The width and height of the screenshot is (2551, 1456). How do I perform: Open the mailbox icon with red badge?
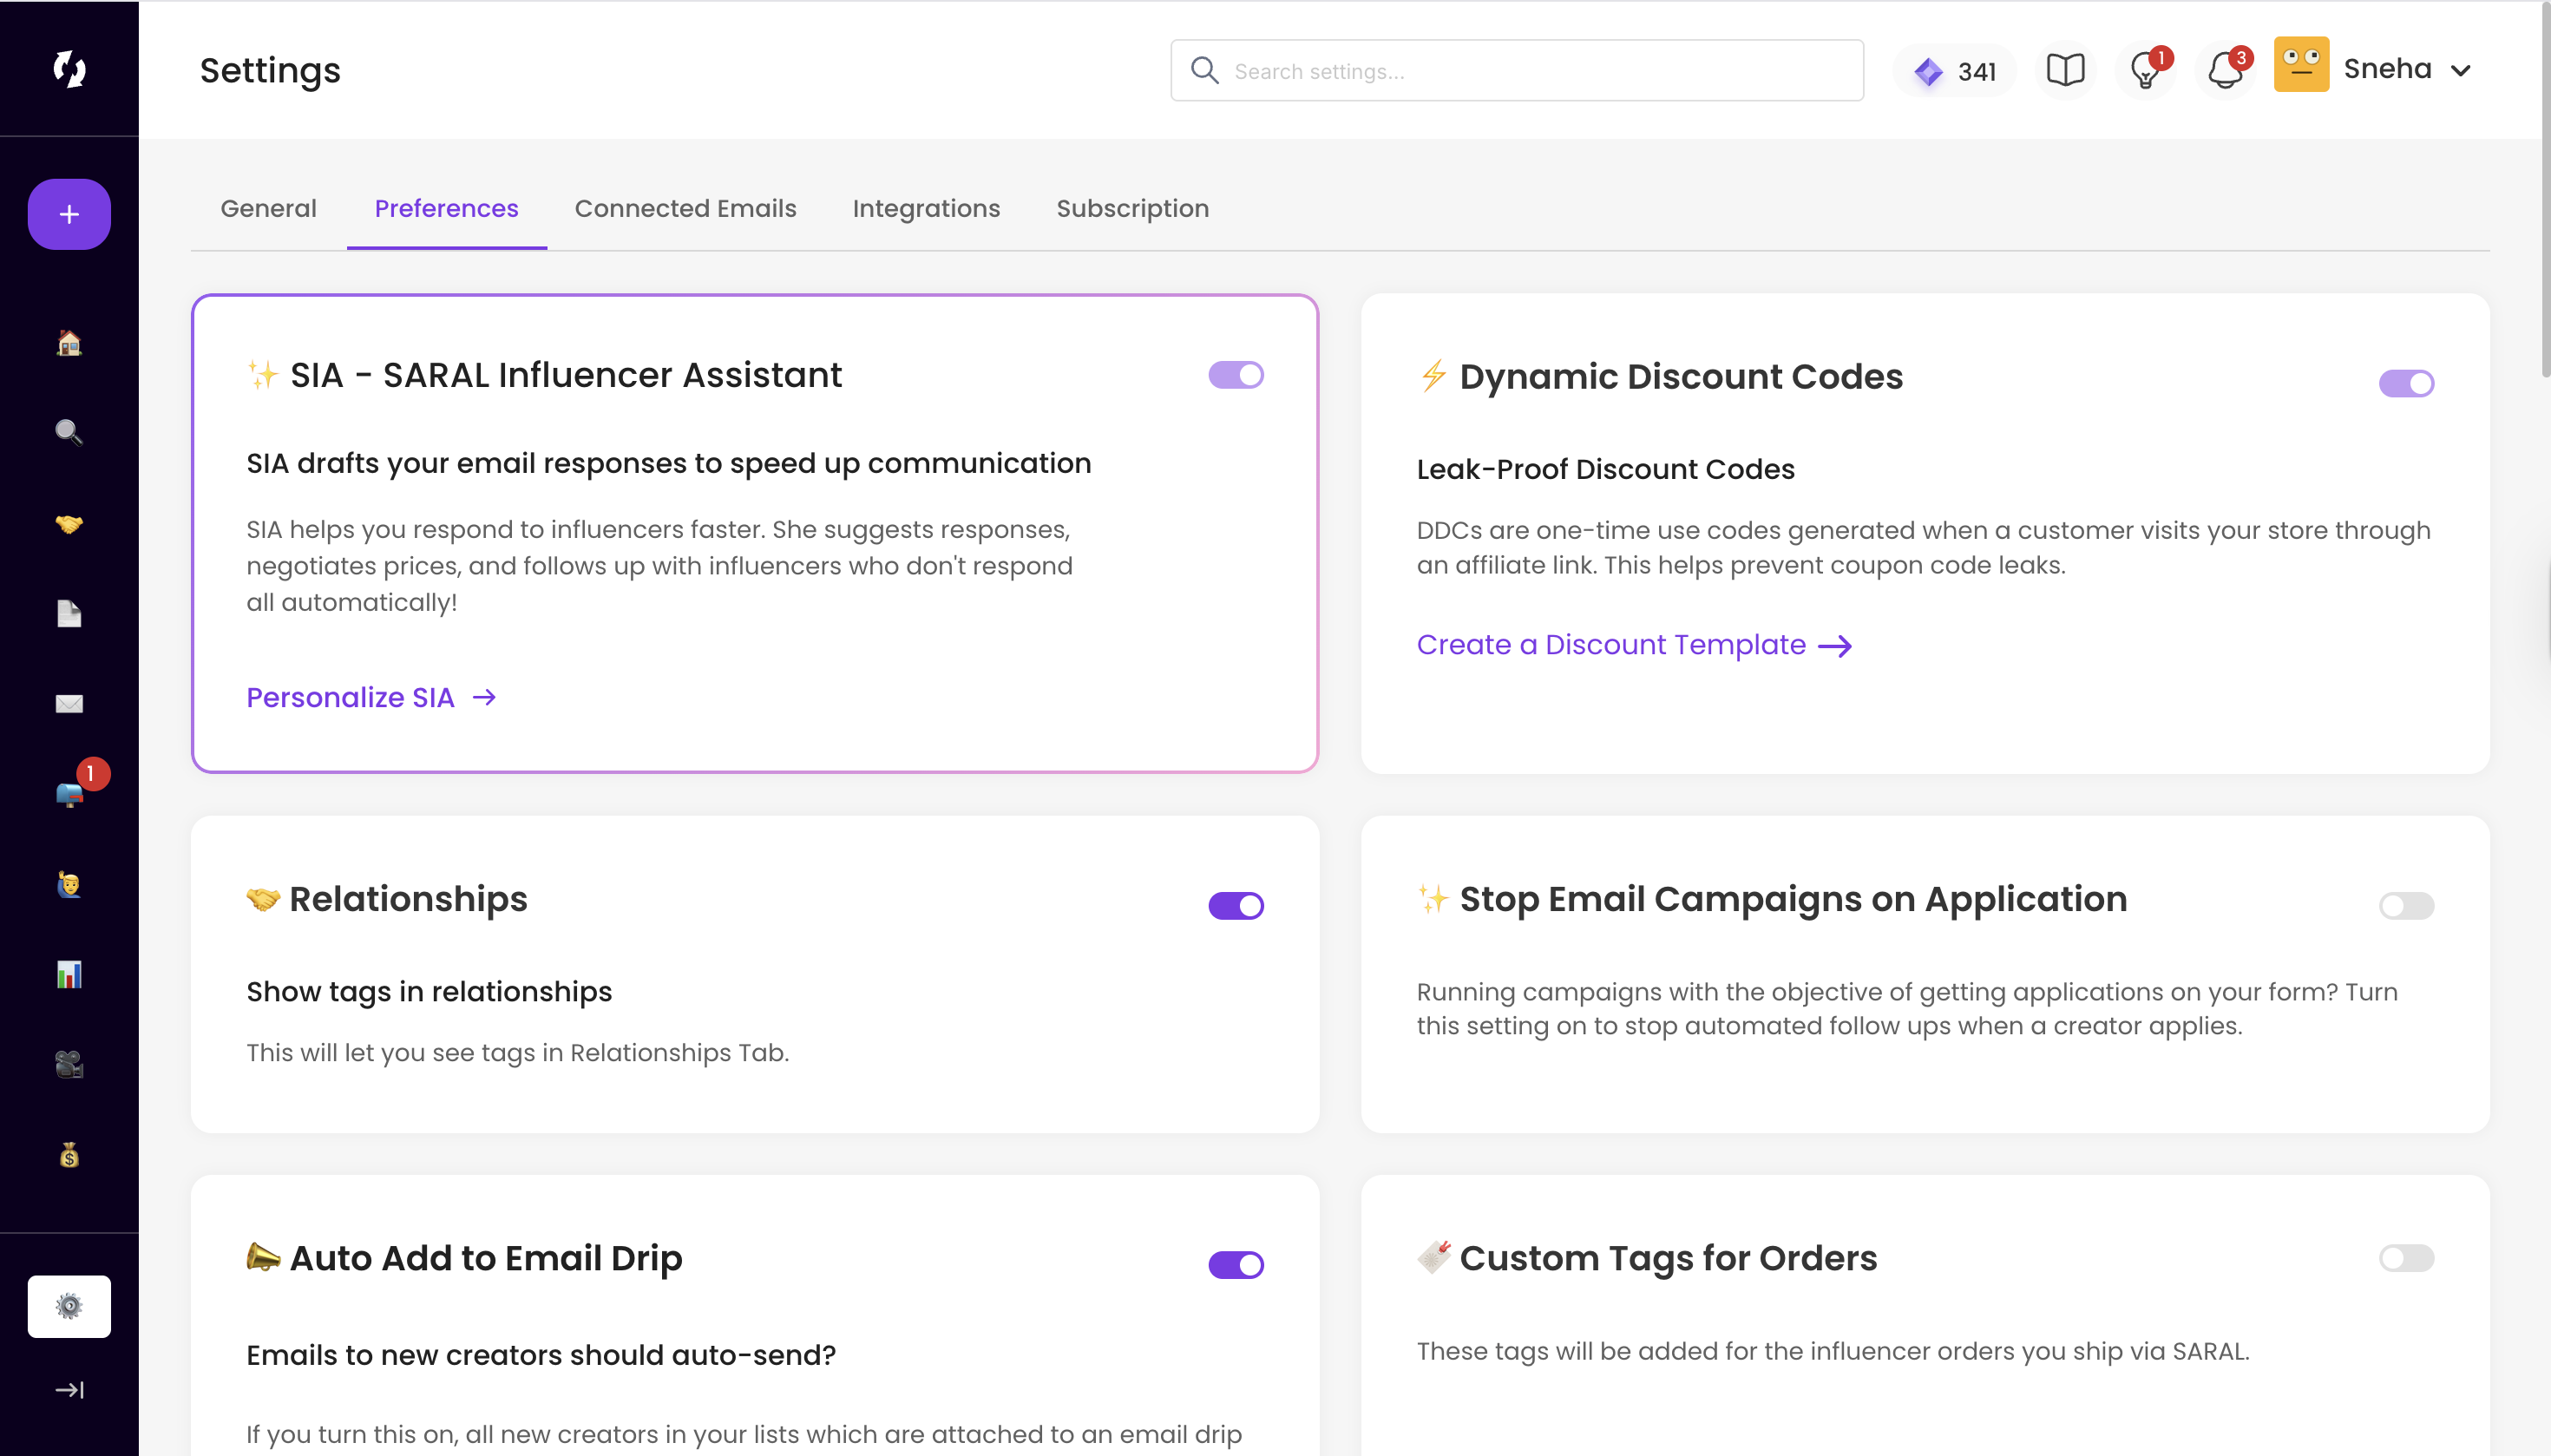69,794
